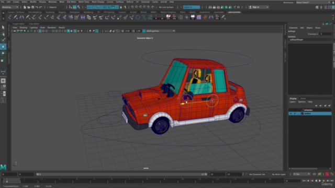Open the No Character Set dropdown
335x188 pixels.
tap(257, 174)
